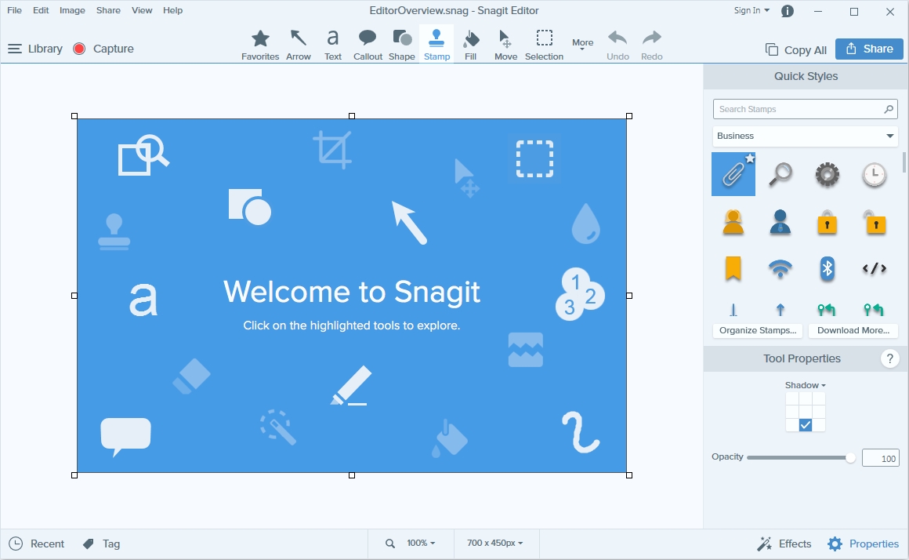Select the magnifying glass stamp

pyautogui.click(x=780, y=174)
